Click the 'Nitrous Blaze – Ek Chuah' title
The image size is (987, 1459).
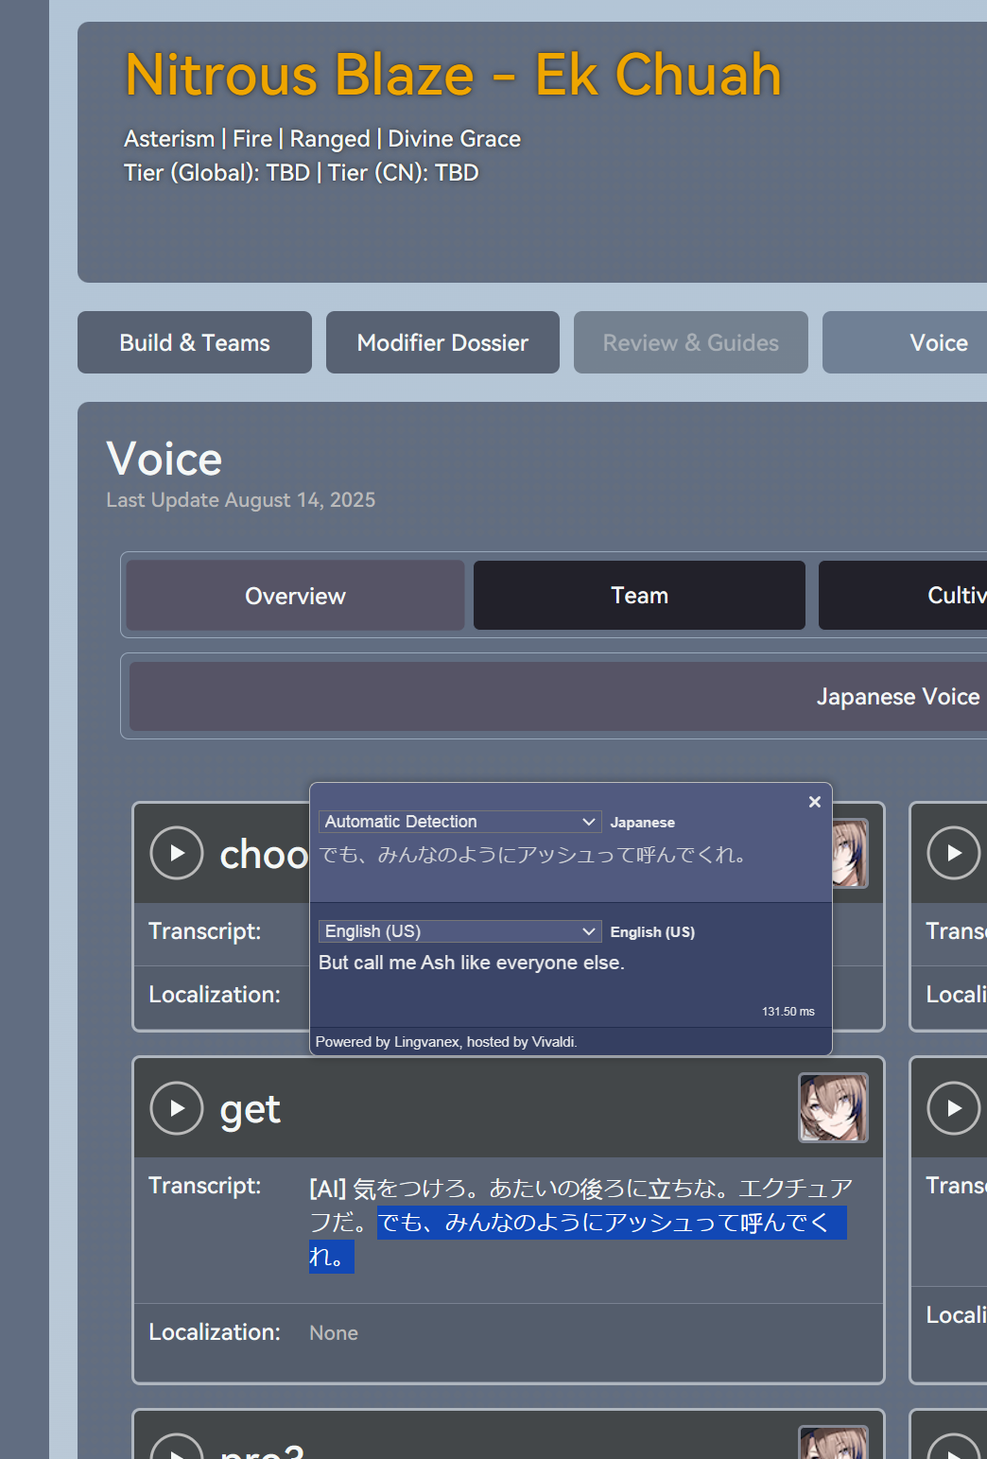pyautogui.click(x=454, y=75)
